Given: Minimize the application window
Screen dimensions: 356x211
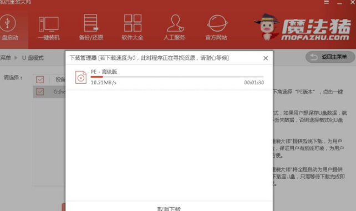Looking at the screenshot, I should pyautogui.click(x=340, y=3).
